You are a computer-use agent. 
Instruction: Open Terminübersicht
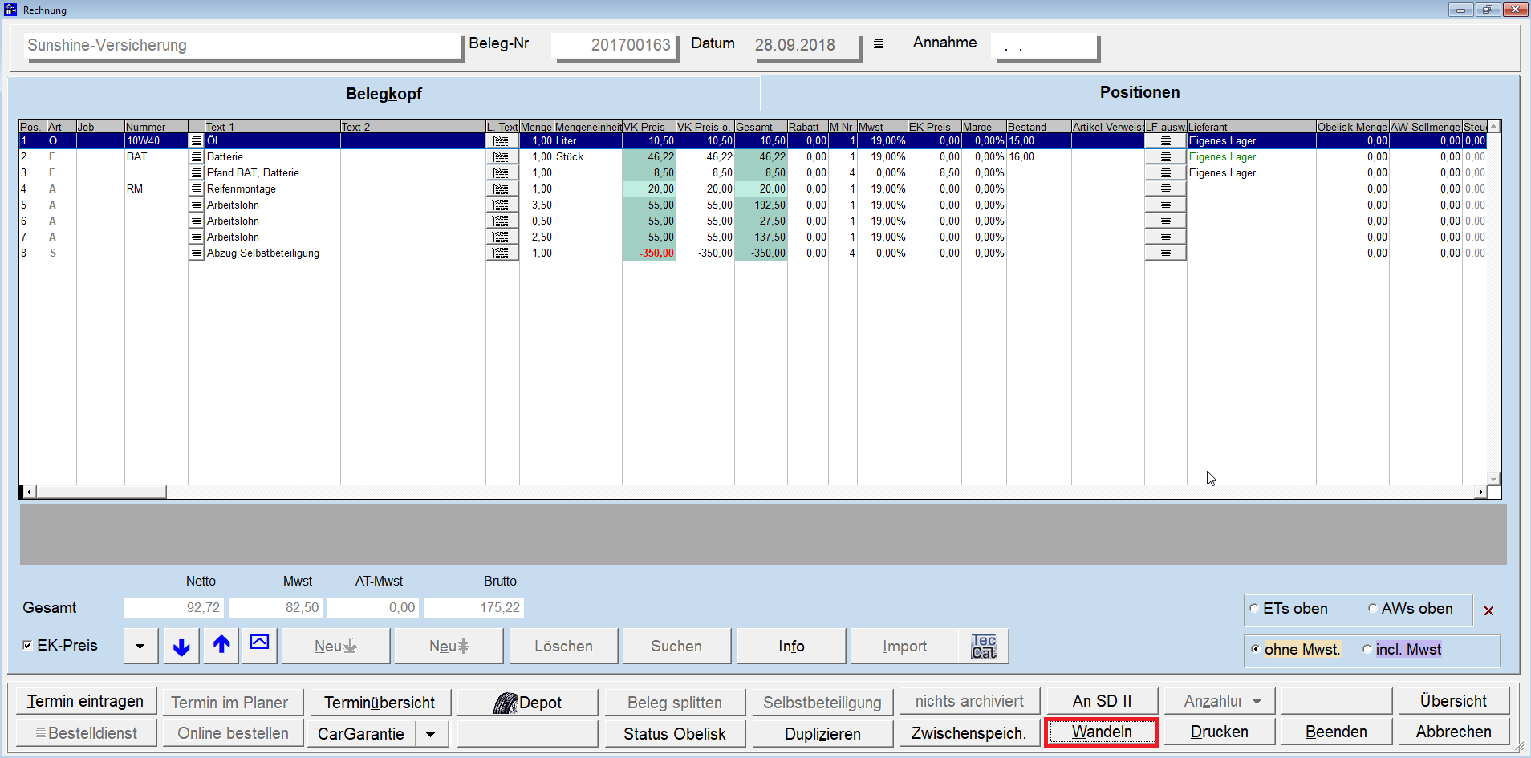[380, 703]
